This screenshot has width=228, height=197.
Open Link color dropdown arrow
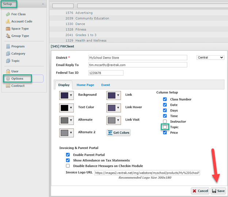tap(118, 95)
